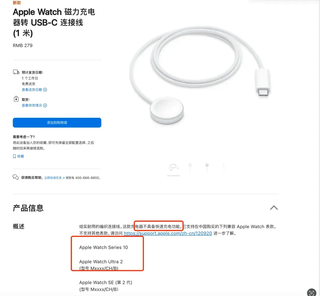Click the chat bubbles help icon

pyautogui.click(x=16, y=177)
